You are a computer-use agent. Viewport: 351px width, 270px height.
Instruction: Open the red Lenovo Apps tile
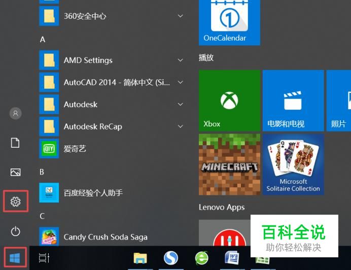pos(225,232)
